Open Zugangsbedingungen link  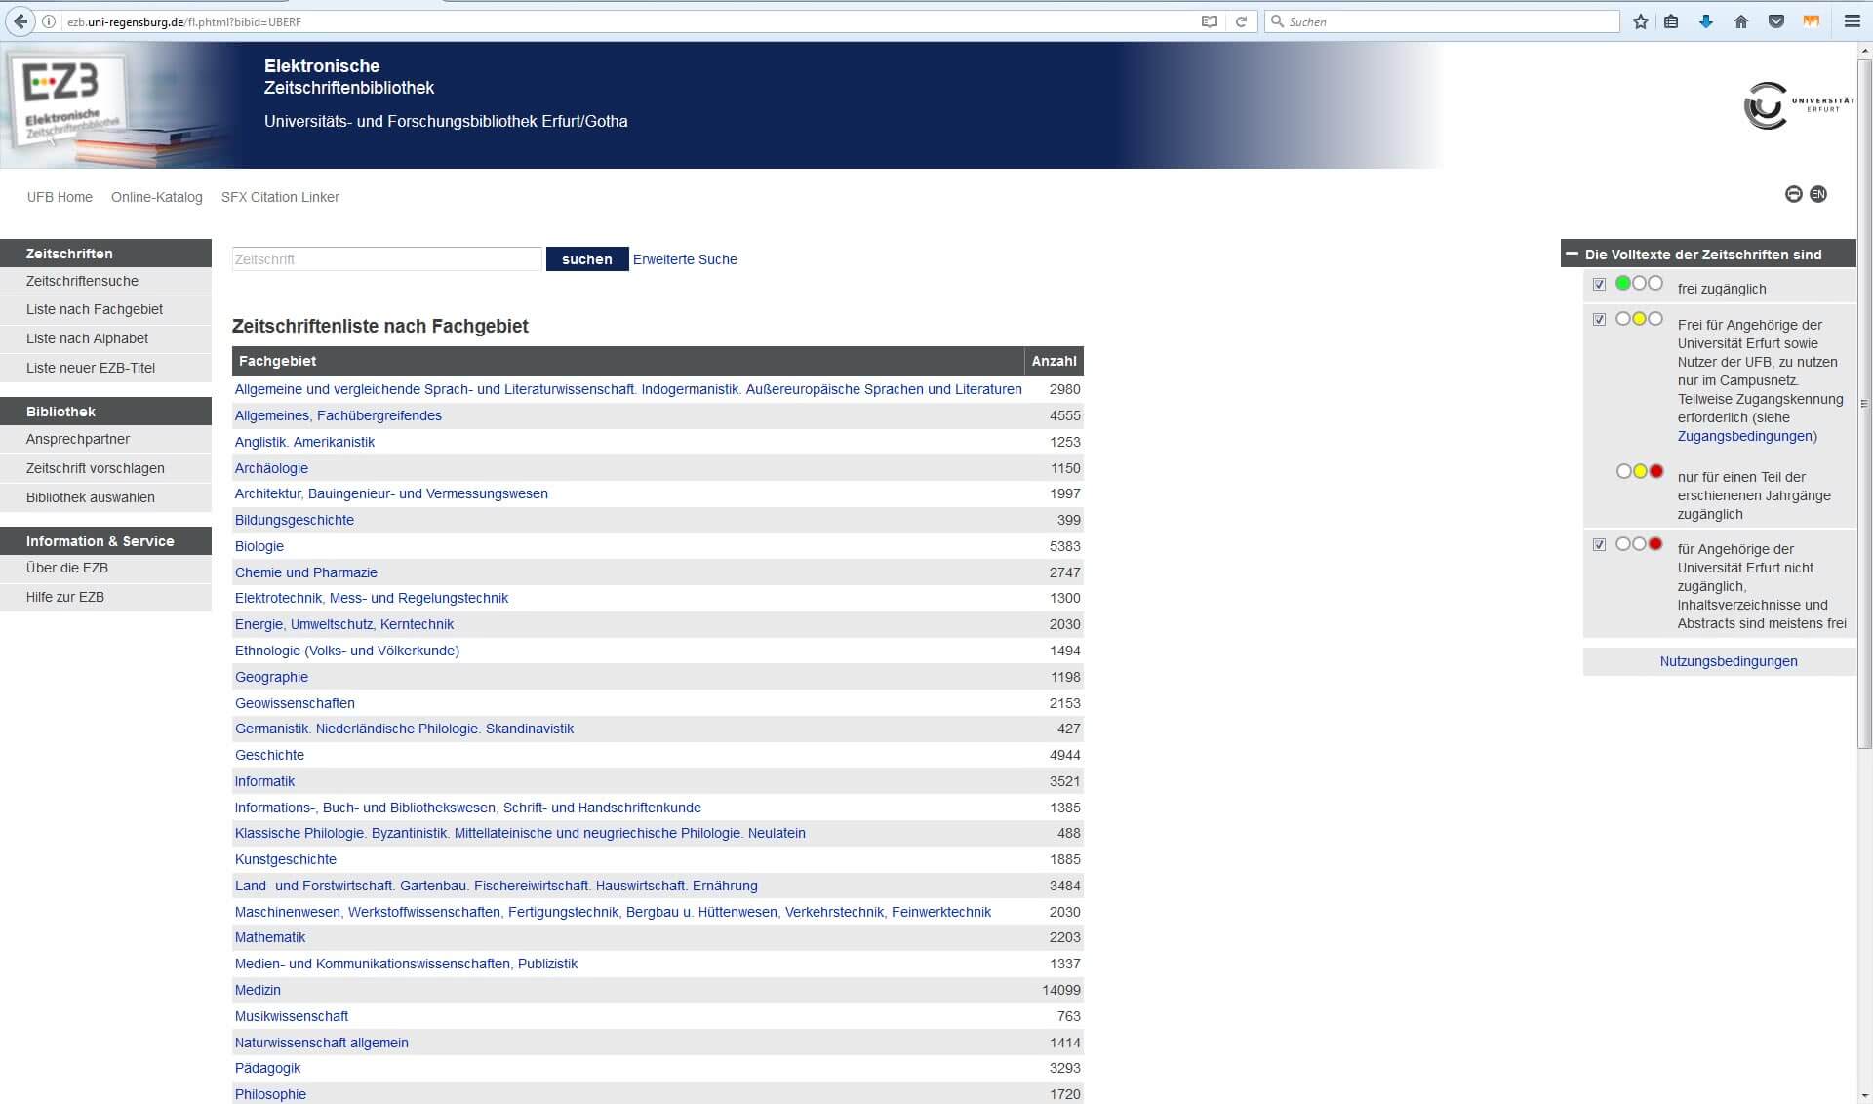click(x=1745, y=436)
